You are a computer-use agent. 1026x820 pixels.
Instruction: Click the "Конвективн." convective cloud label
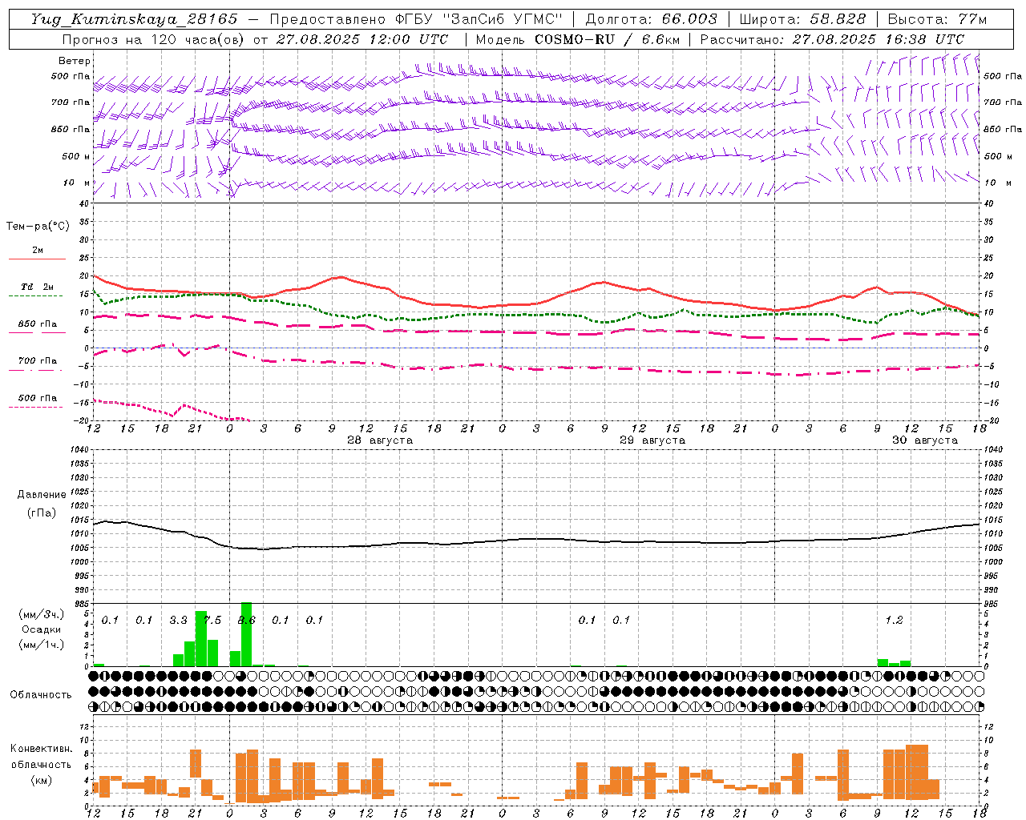[x=41, y=749]
